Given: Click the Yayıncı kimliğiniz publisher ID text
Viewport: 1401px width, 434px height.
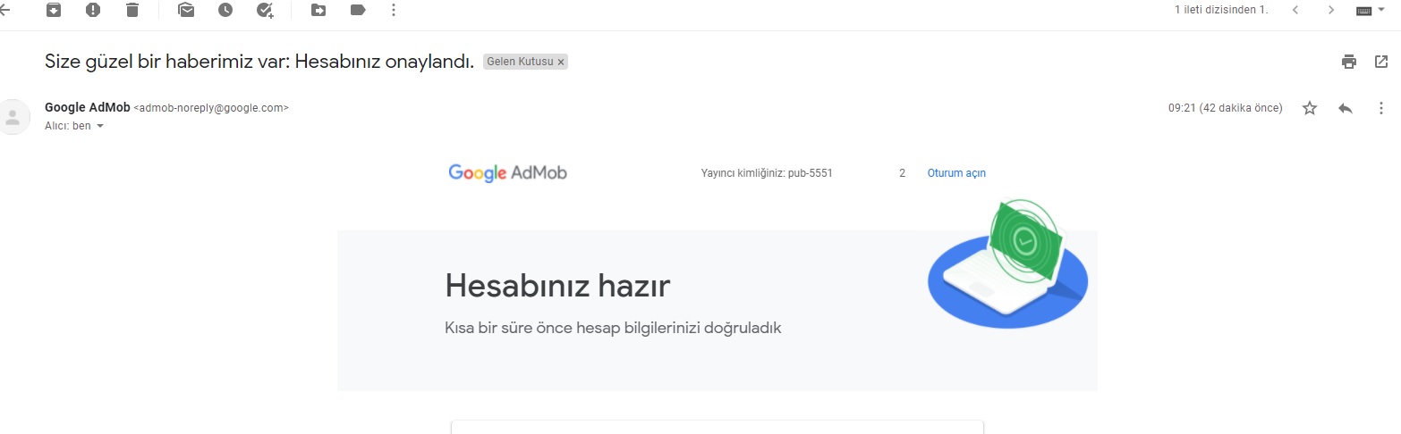Looking at the screenshot, I should click(x=767, y=173).
